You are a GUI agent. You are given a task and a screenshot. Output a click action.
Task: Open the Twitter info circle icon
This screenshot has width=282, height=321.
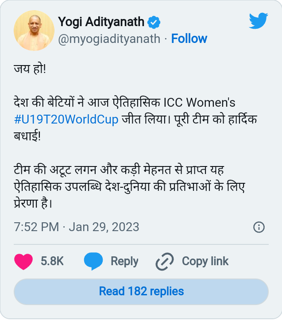[x=259, y=227]
